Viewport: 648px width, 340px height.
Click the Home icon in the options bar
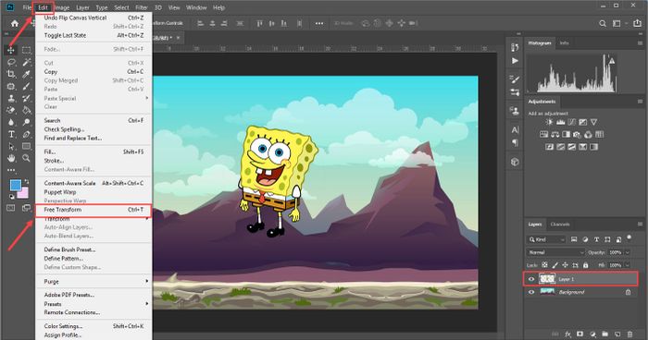pyautogui.click(x=15, y=23)
